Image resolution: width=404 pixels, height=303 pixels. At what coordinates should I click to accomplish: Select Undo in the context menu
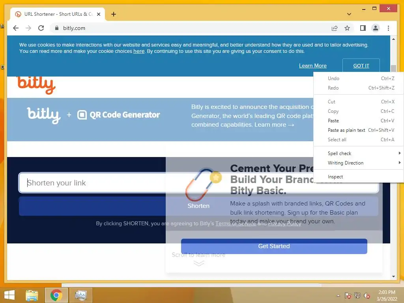[x=358, y=79]
